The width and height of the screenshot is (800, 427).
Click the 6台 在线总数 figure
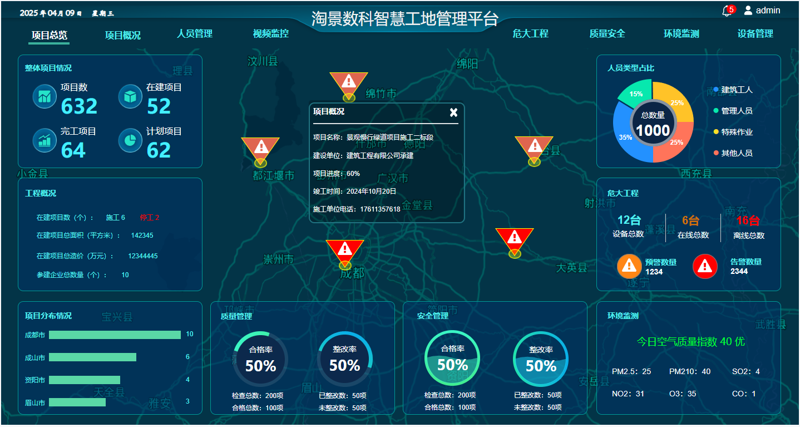691,220
